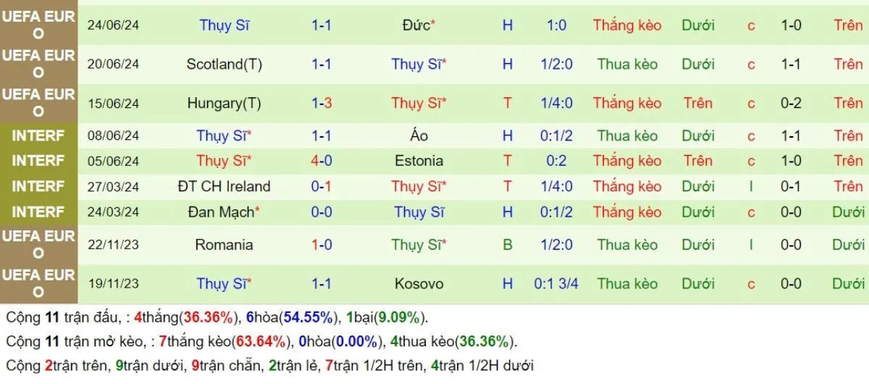Viewport: 869px width, 384px height.
Task: Open the Estonia team link
Action: click(419, 161)
